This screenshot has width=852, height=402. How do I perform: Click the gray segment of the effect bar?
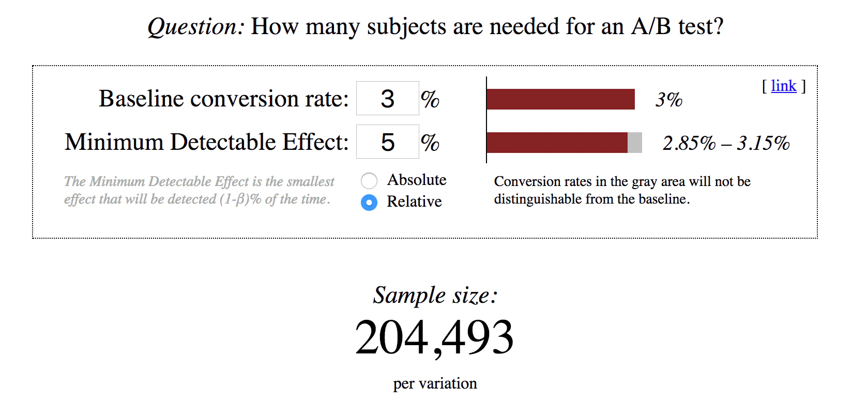tap(635, 143)
